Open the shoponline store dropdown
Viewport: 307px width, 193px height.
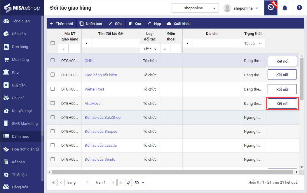coord(195,8)
